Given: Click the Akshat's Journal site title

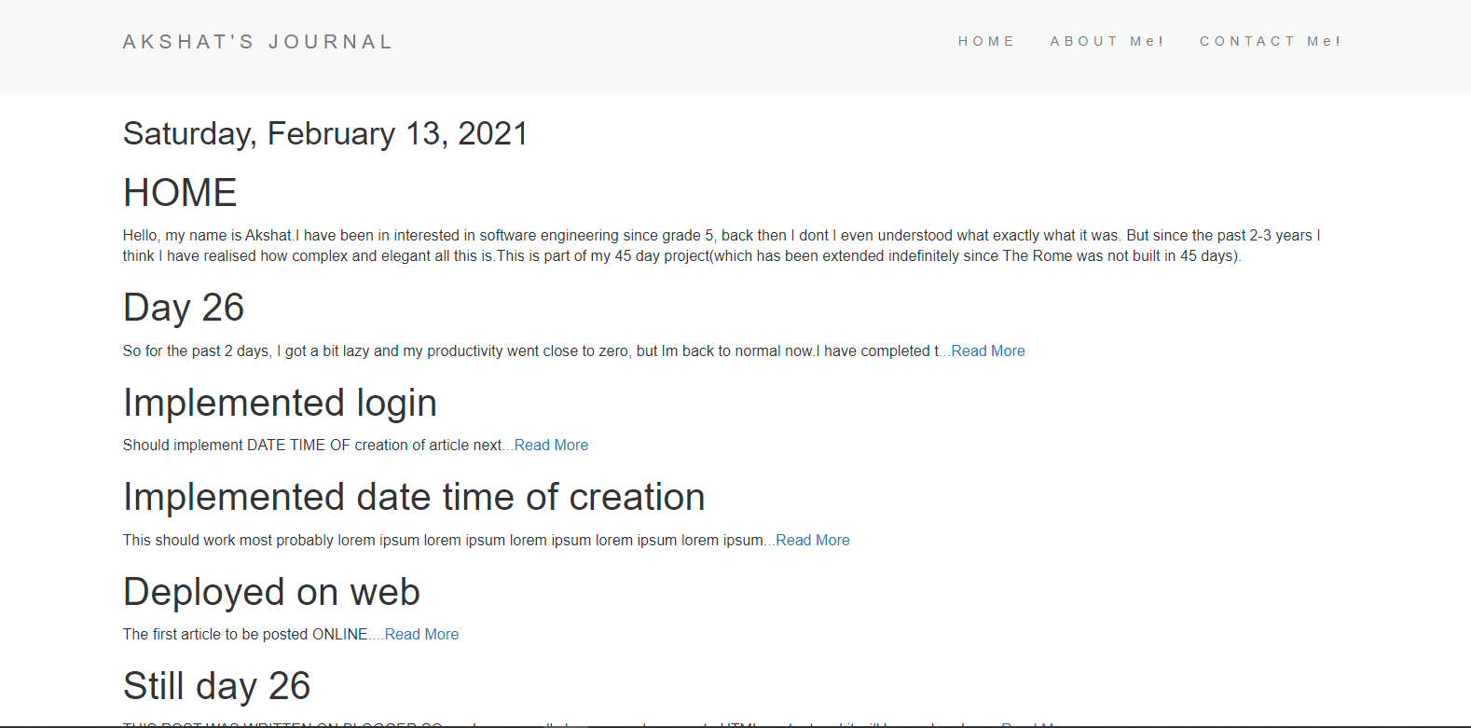Looking at the screenshot, I should coord(257,42).
